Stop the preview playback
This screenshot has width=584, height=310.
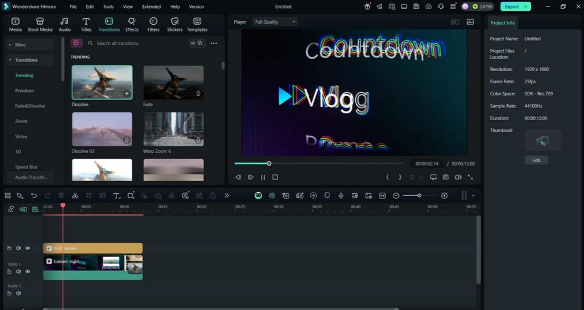pos(275,177)
